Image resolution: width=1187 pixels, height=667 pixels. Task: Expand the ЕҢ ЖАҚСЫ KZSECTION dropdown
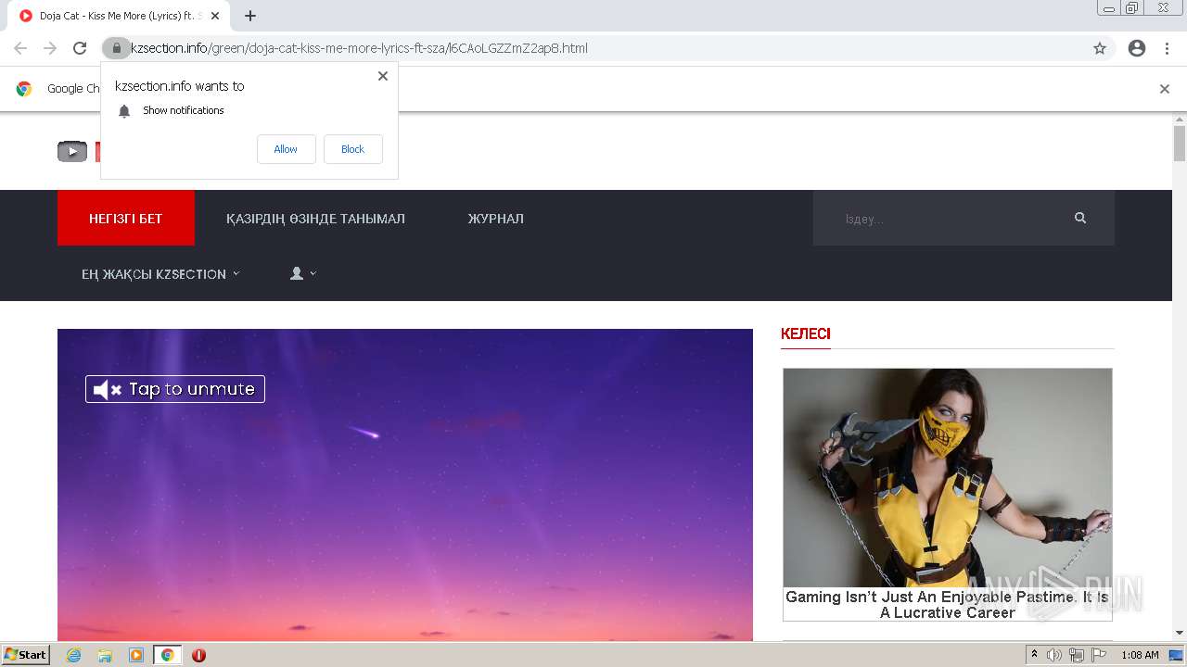(160, 274)
